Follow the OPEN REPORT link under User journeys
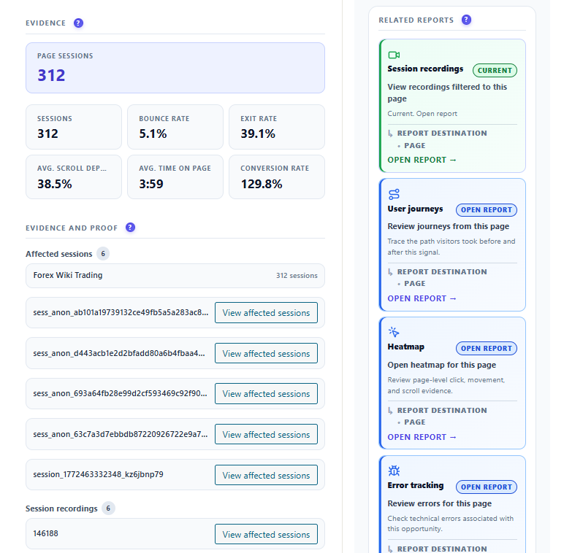Screen dimensions: 564x553 pyautogui.click(x=422, y=298)
